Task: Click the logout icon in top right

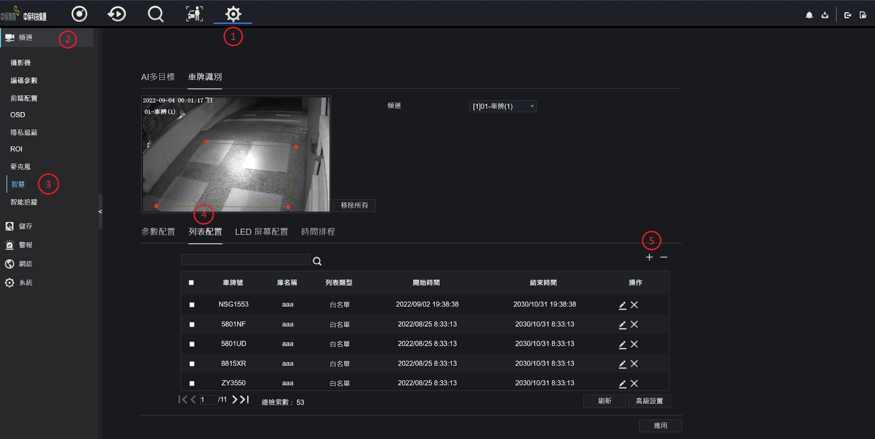Action: coord(847,15)
